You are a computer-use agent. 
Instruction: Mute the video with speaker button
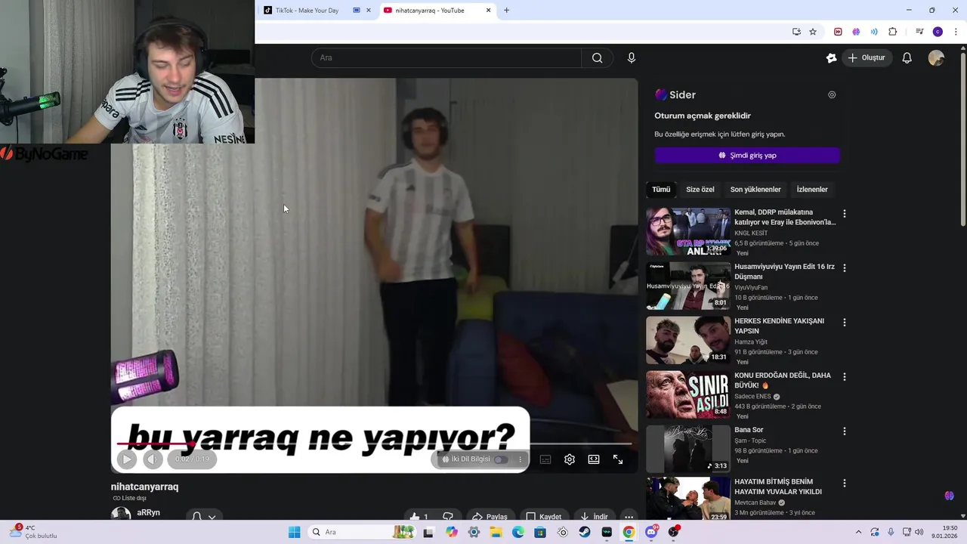tap(153, 459)
